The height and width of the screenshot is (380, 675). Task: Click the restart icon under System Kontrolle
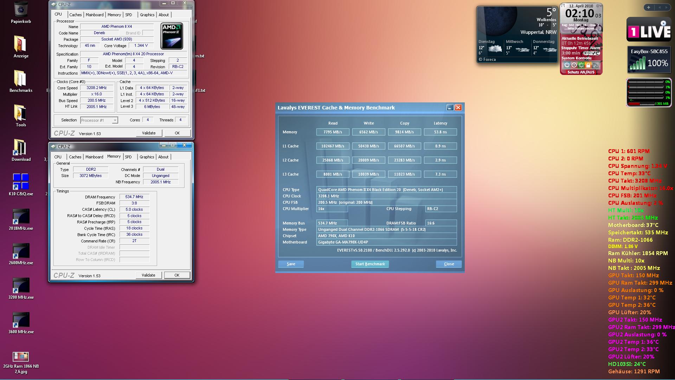574,65
